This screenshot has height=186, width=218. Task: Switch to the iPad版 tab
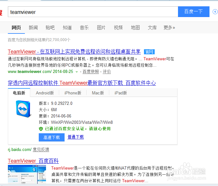[121, 93]
